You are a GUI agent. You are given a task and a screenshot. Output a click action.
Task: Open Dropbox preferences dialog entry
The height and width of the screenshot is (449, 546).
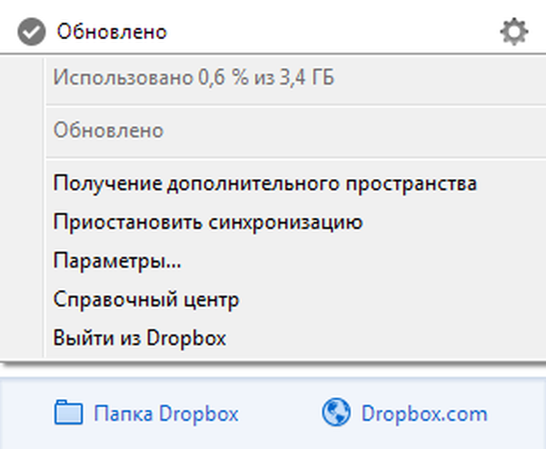pyautogui.click(x=117, y=261)
